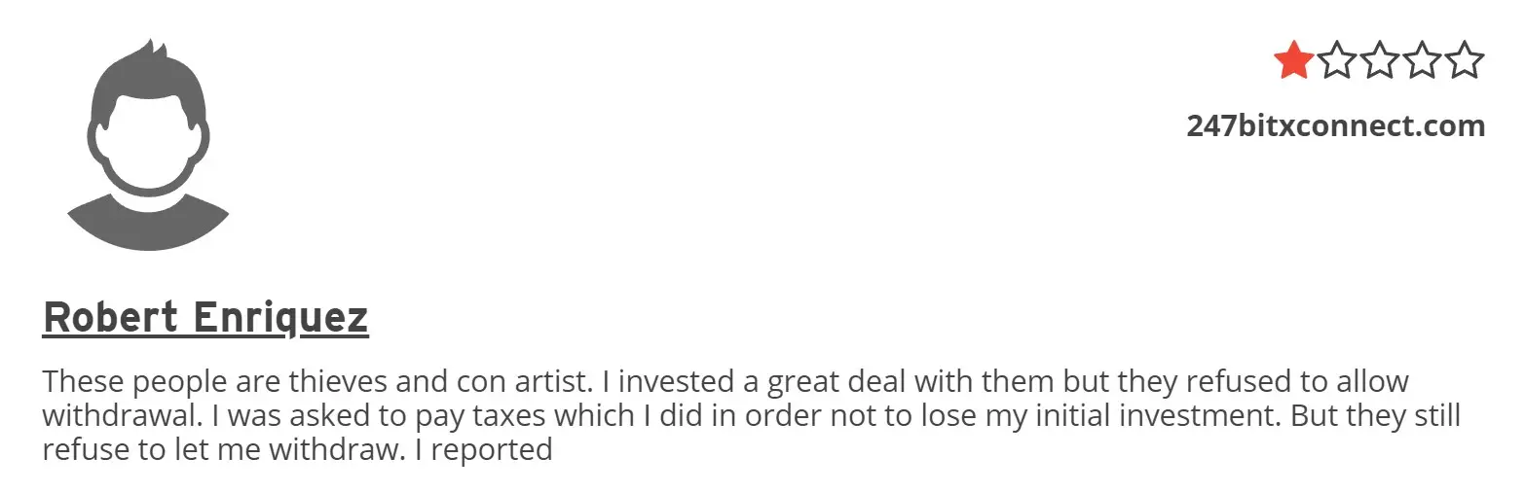
Task: Set rating with the second star
Action: 1336,61
